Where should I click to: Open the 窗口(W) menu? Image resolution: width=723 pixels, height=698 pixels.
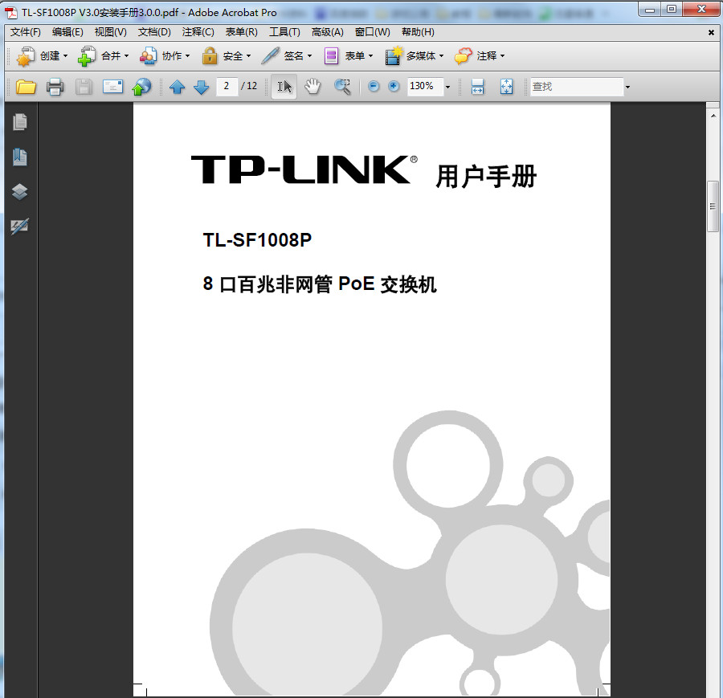[372, 32]
